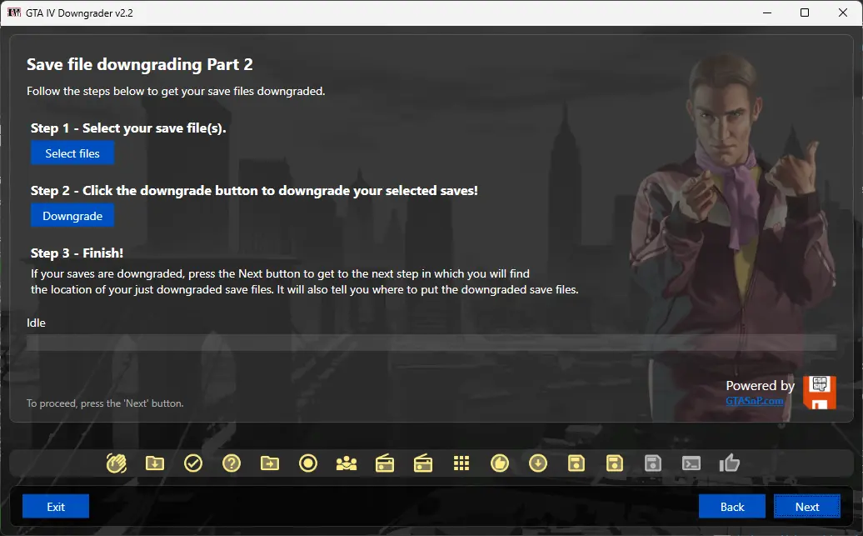Click the 'Idle' status text

(x=37, y=323)
